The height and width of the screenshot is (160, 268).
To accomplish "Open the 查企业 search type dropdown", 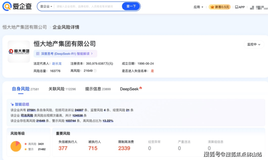I will point(46,6).
